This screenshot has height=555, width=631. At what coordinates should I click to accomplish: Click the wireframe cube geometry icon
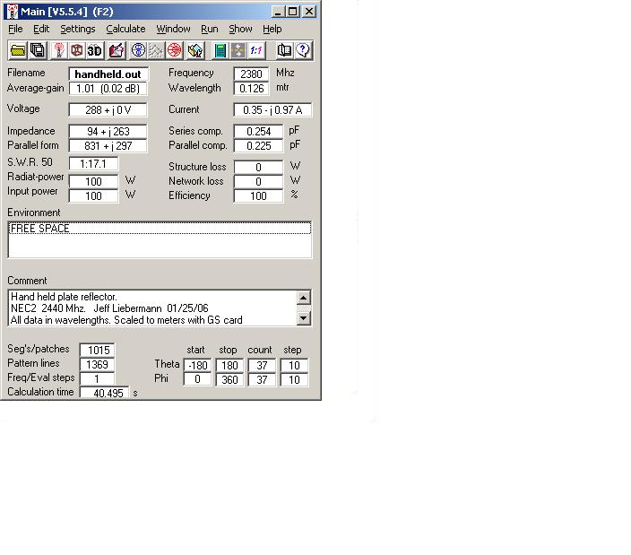point(77,50)
